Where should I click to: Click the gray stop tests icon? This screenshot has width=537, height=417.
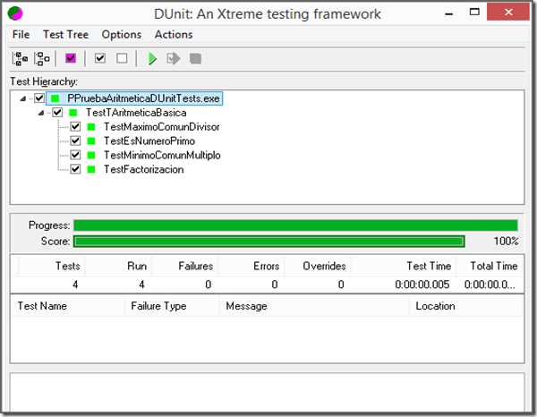(x=195, y=58)
